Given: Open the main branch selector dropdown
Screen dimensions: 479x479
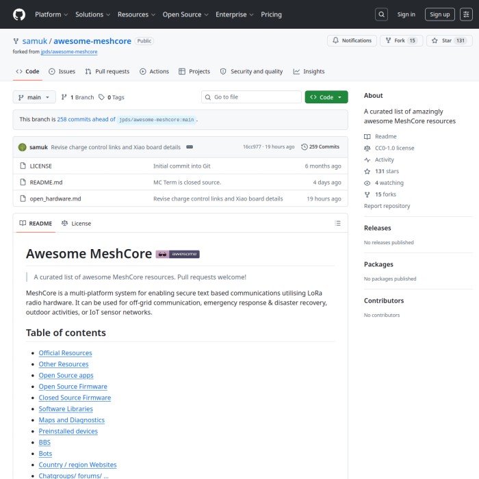Looking at the screenshot, I should (34, 97).
